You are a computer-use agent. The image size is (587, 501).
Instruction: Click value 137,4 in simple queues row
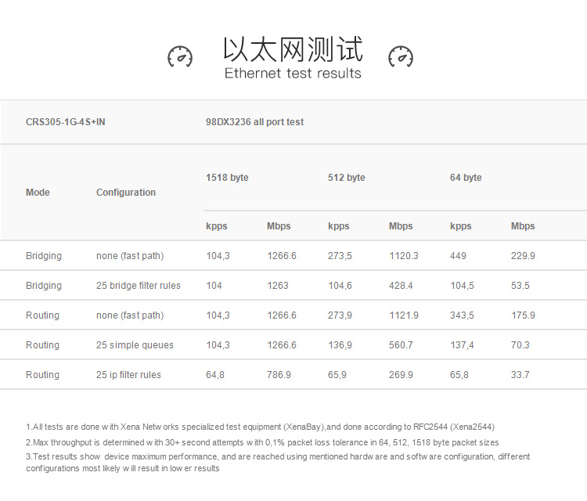pos(462,345)
